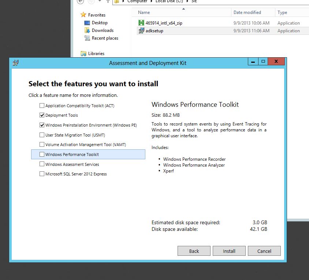Enable User State Migration Tool (USMT)
The image size is (309, 280).
pyautogui.click(x=42, y=135)
